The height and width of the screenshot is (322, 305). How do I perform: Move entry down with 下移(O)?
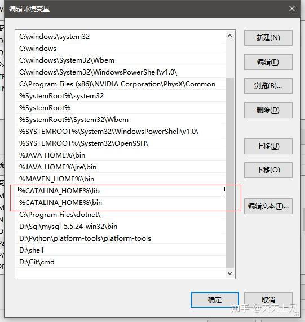pos(268,170)
